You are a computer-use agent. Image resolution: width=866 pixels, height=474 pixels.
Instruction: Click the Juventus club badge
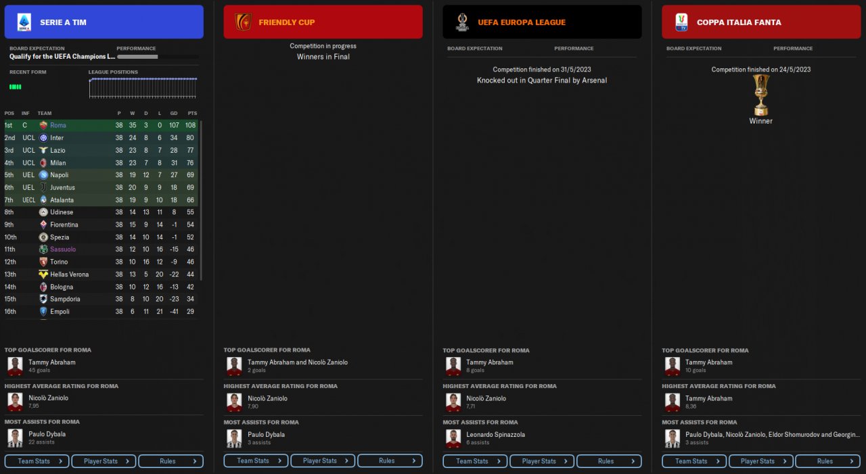43,187
